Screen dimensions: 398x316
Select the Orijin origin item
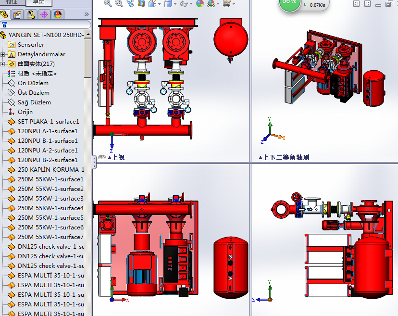tap(25, 112)
